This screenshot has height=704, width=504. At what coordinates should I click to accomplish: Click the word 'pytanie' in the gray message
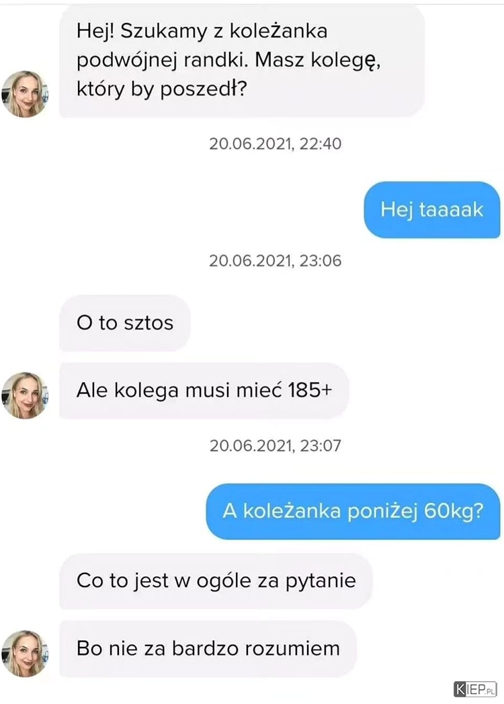pyautogui.click(x=321, y=582)
